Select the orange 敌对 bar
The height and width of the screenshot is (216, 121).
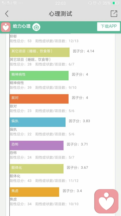(39, 99)
